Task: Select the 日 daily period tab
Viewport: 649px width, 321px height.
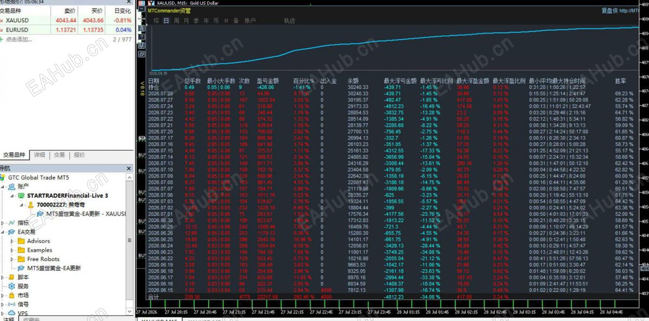Action: click(x=166, y=21)
